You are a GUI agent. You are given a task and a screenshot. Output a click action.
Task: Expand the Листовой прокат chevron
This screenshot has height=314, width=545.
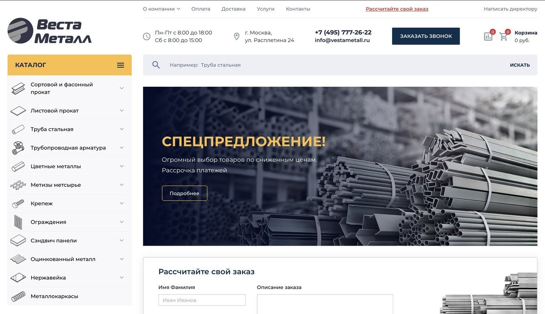click(x=122, y=110)
